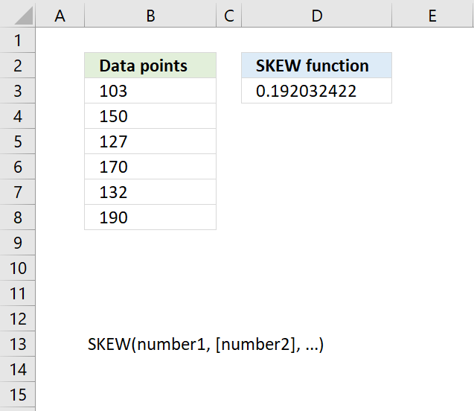474x411 pixels.
Task: Select column D header
Action: (316, 15)
